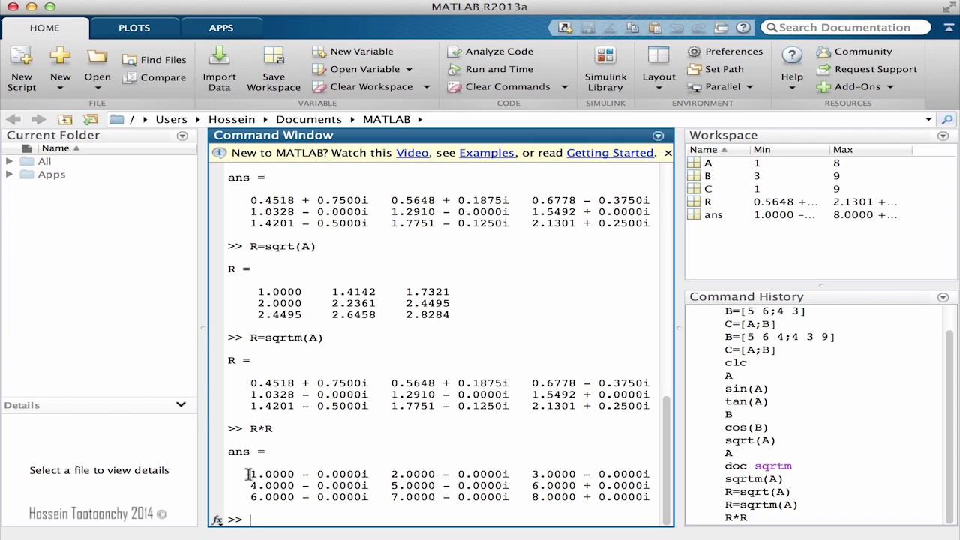Click the address bar search icon

point(947,119)
